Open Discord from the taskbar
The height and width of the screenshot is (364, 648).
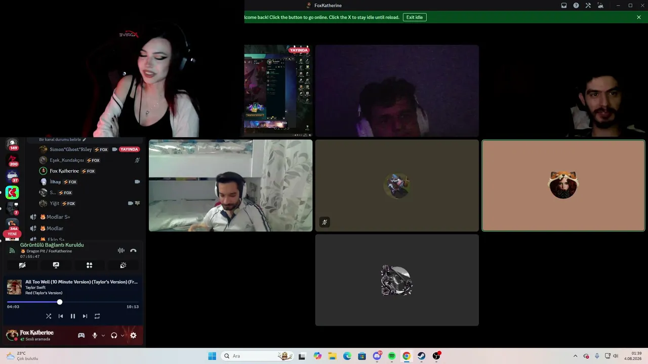(377, 356)
